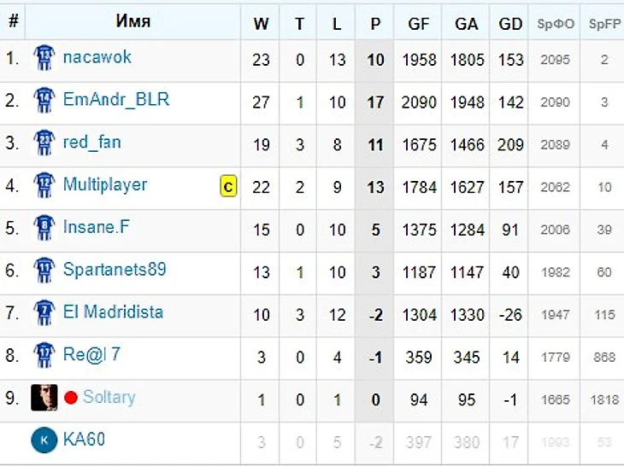Open the El Madridista player link
Viewport: 624px width, 466px height.
pos(114,312)
